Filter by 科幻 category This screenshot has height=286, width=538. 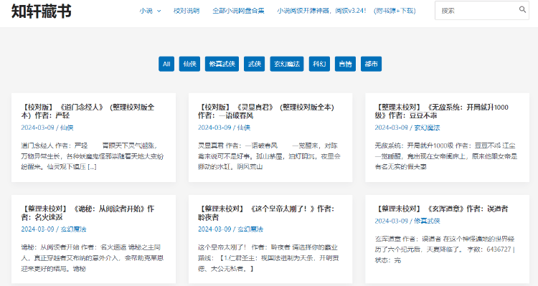(319, 64)
